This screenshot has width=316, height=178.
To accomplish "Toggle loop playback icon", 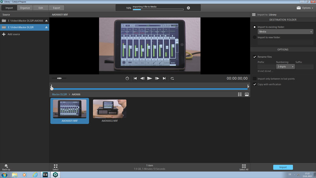I will coord(172,79).
